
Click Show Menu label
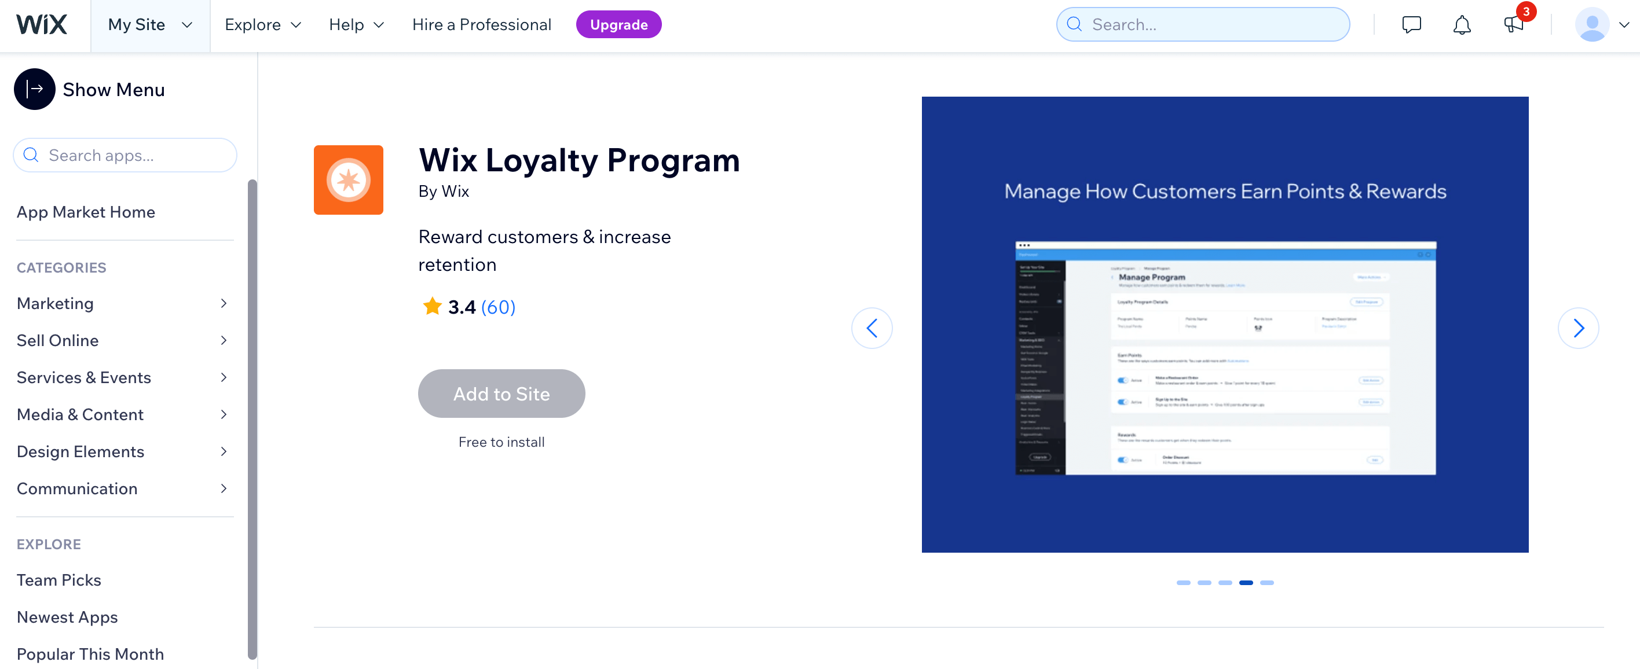tap(114, 90)
